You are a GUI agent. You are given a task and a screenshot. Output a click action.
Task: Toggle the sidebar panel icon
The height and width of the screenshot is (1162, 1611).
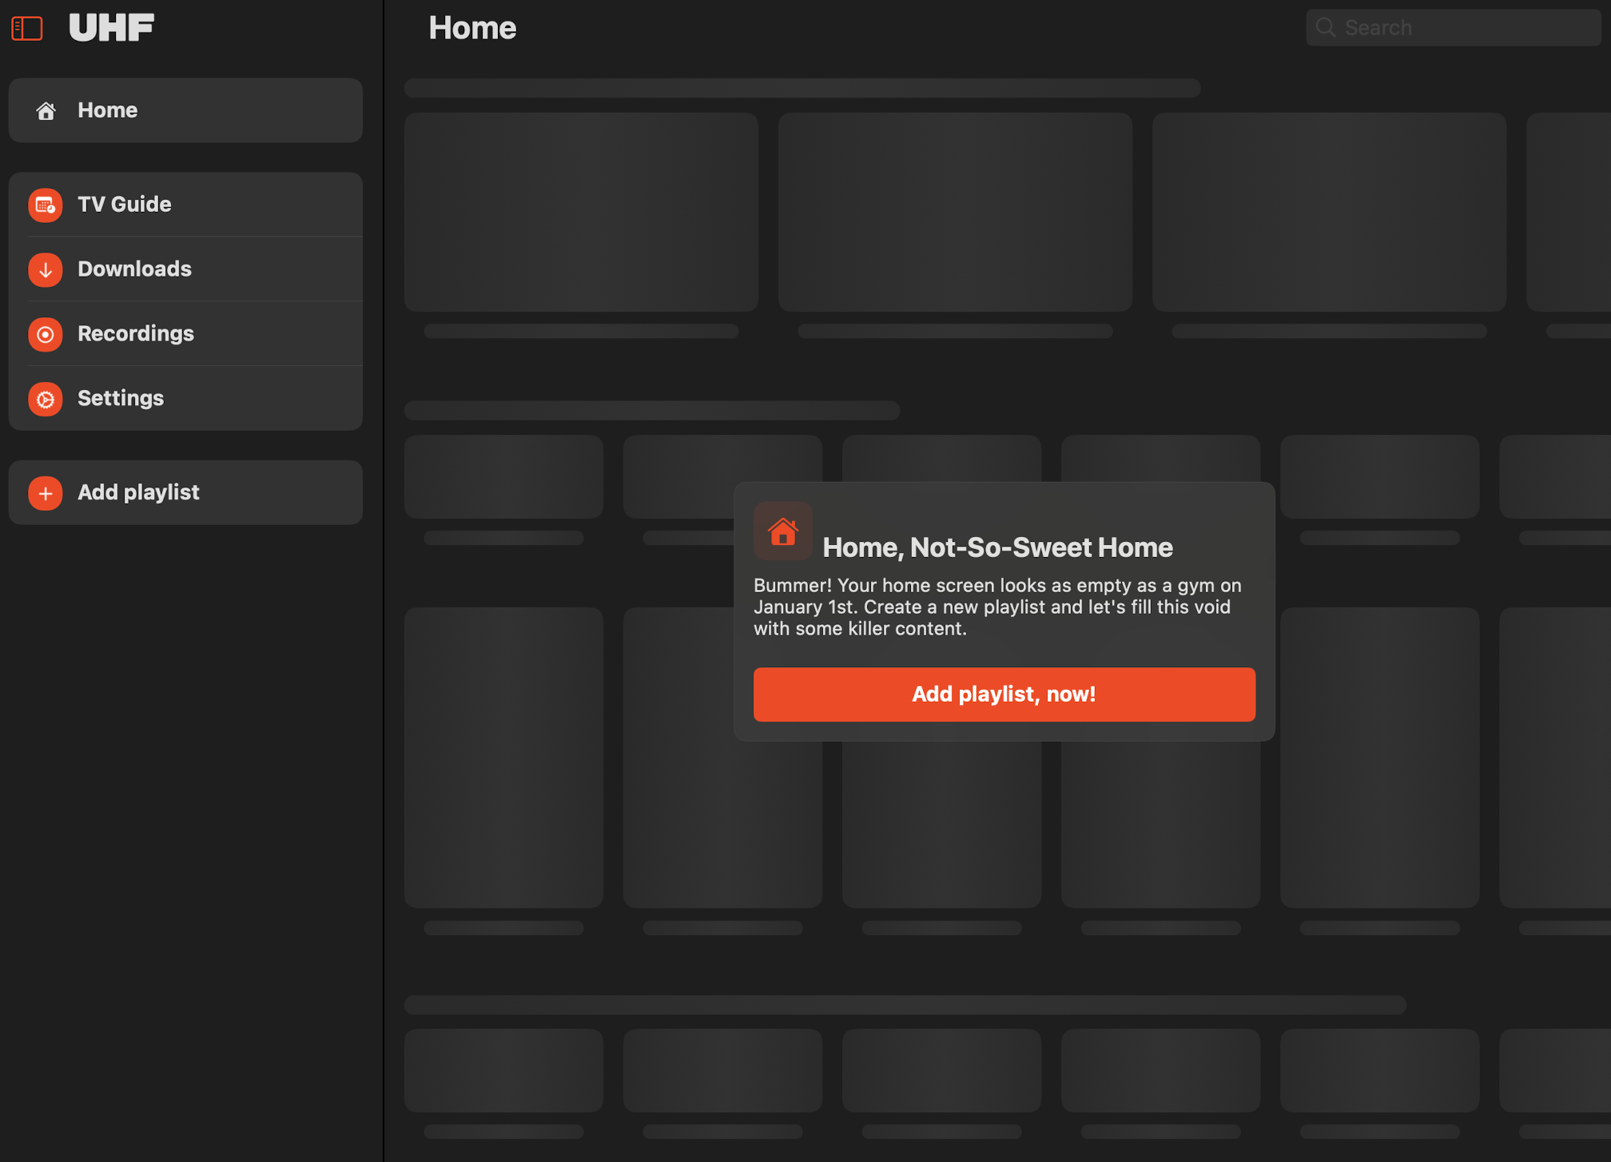[27, 29]
